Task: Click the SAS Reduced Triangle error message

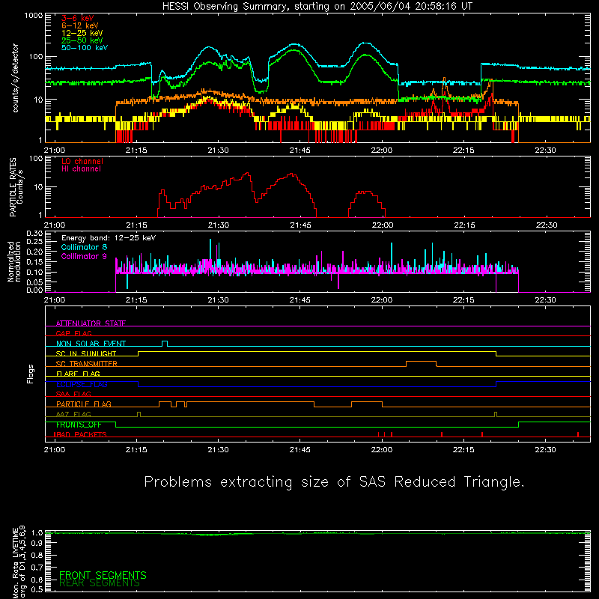Action: click(x=334, y=481)
